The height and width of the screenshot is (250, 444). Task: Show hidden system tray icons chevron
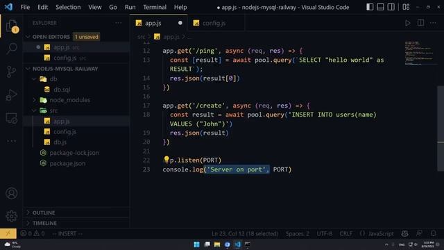pos(386,244)
